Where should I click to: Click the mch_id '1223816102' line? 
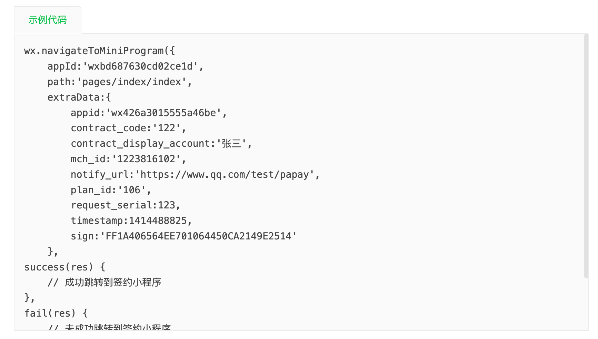tap(129, 159)
